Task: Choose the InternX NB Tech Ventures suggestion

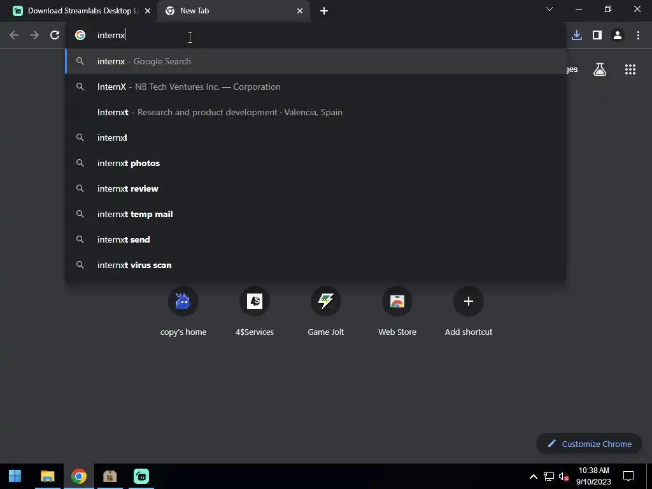Action: click(x=316, y=87)
